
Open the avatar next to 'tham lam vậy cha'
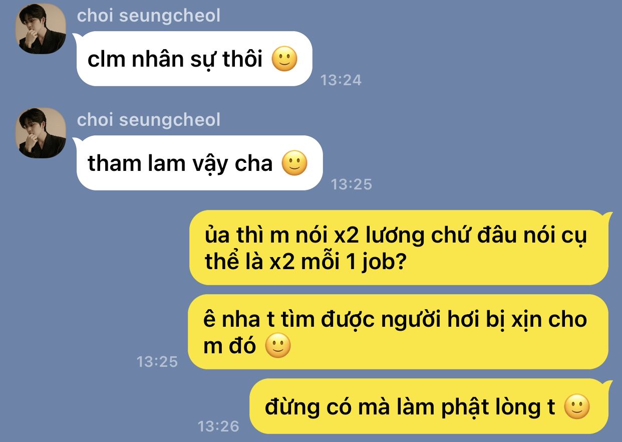click(x=41, y=133)
